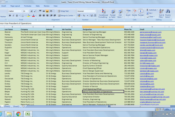175x117 pixels.
Task: Align text left
Action: point(40,16)
